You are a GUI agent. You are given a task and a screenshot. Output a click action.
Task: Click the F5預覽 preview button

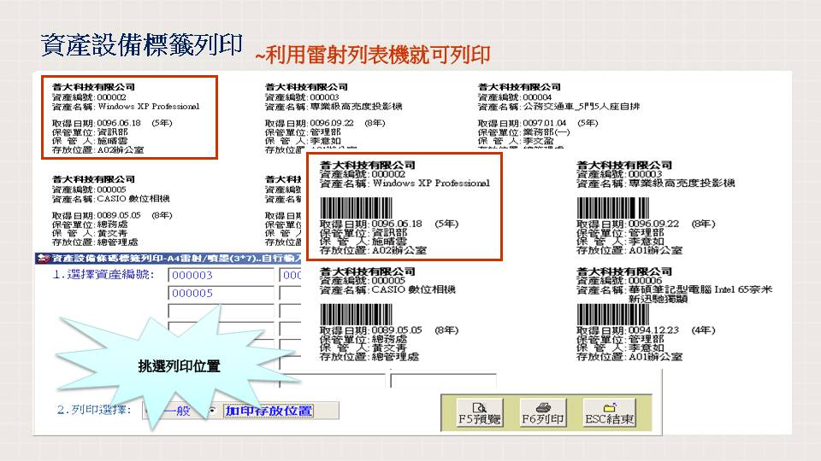(x=479, y=413)
